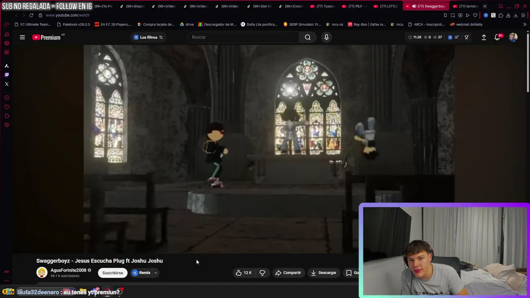530x298 pixels.
Task: Switch to turrobaby browser tab
Action: point(465,6)
